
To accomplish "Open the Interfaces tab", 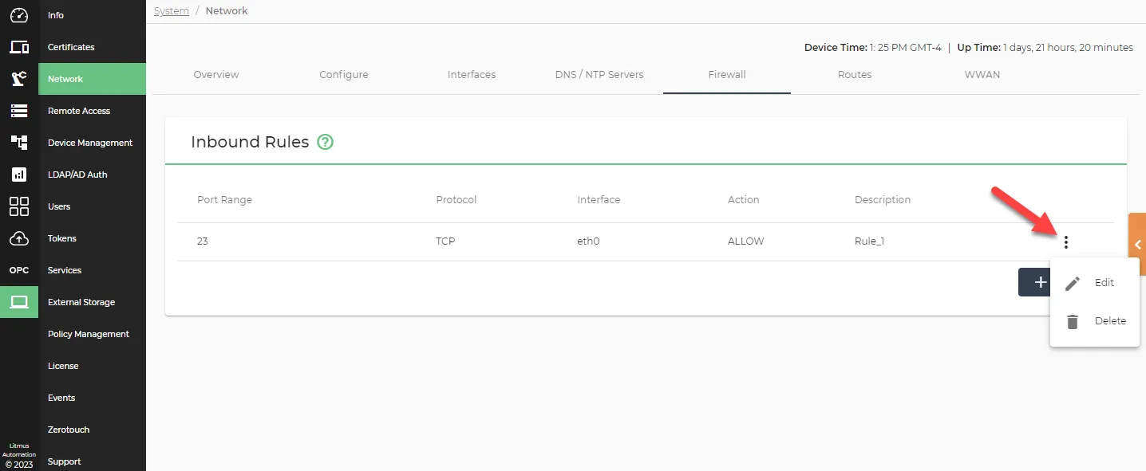I will pos(472,75).
